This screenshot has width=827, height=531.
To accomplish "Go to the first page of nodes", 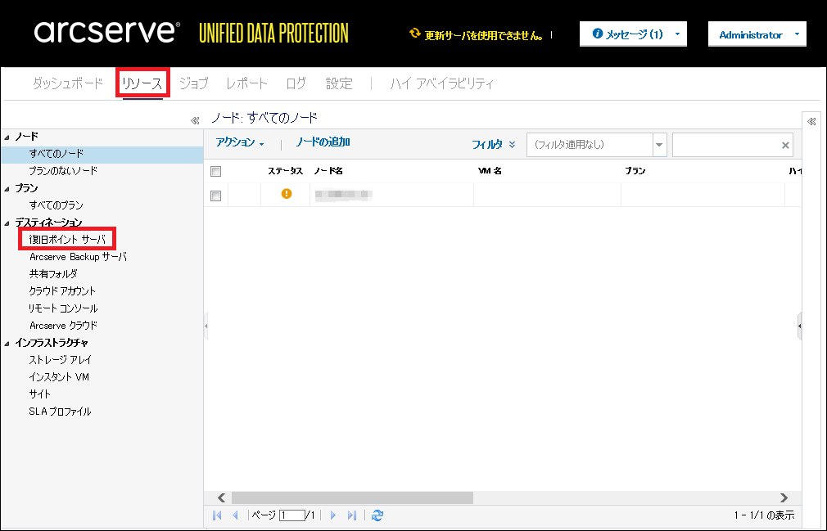I will pyautogui.click(x=217, y=515).
